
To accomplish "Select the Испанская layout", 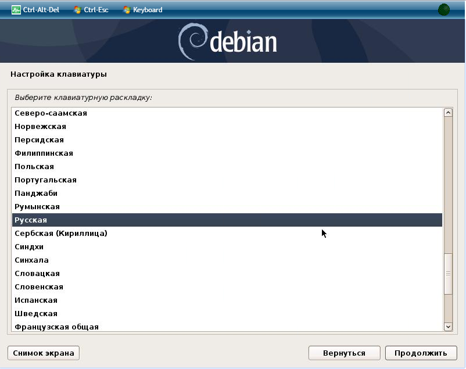I will coord(227,300).
